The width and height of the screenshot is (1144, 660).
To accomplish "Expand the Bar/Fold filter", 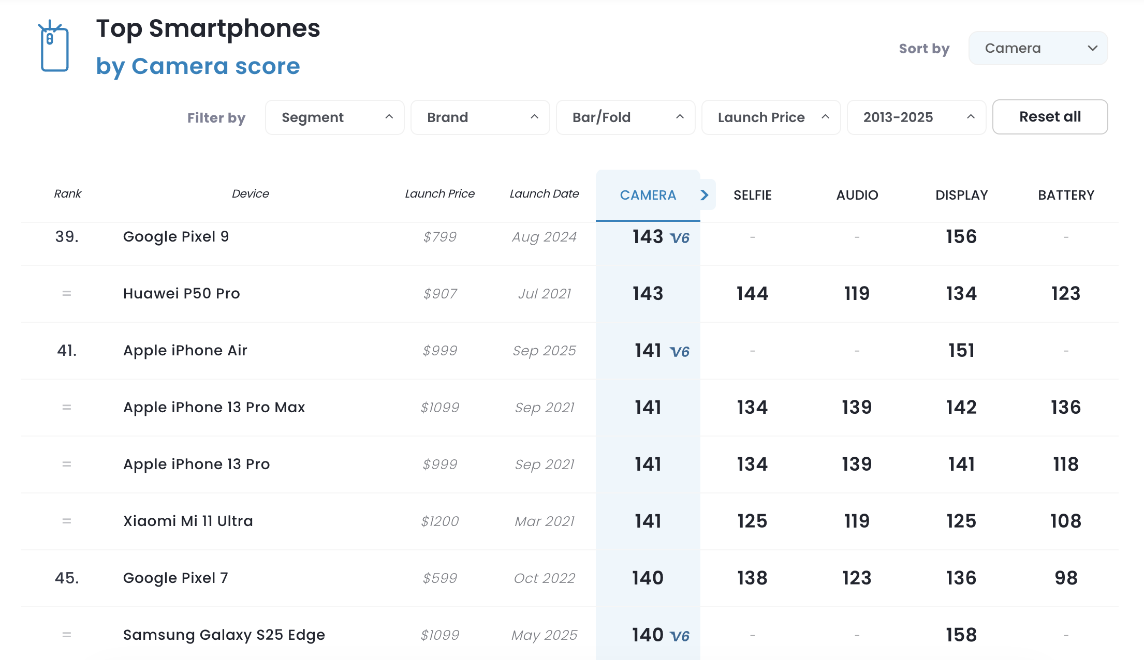I will 625,117.
